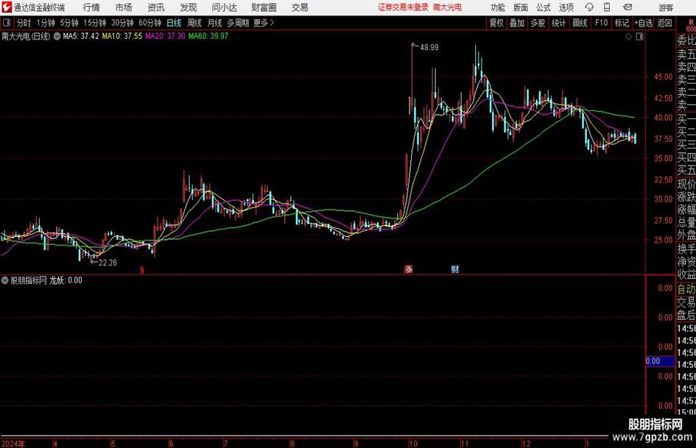Expand the dropdown beside 股朋指标网 indicator
The image size is (696, 448).
click(5, 280)
